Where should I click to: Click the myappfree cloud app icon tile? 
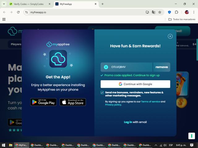click(x=58, y=59)
